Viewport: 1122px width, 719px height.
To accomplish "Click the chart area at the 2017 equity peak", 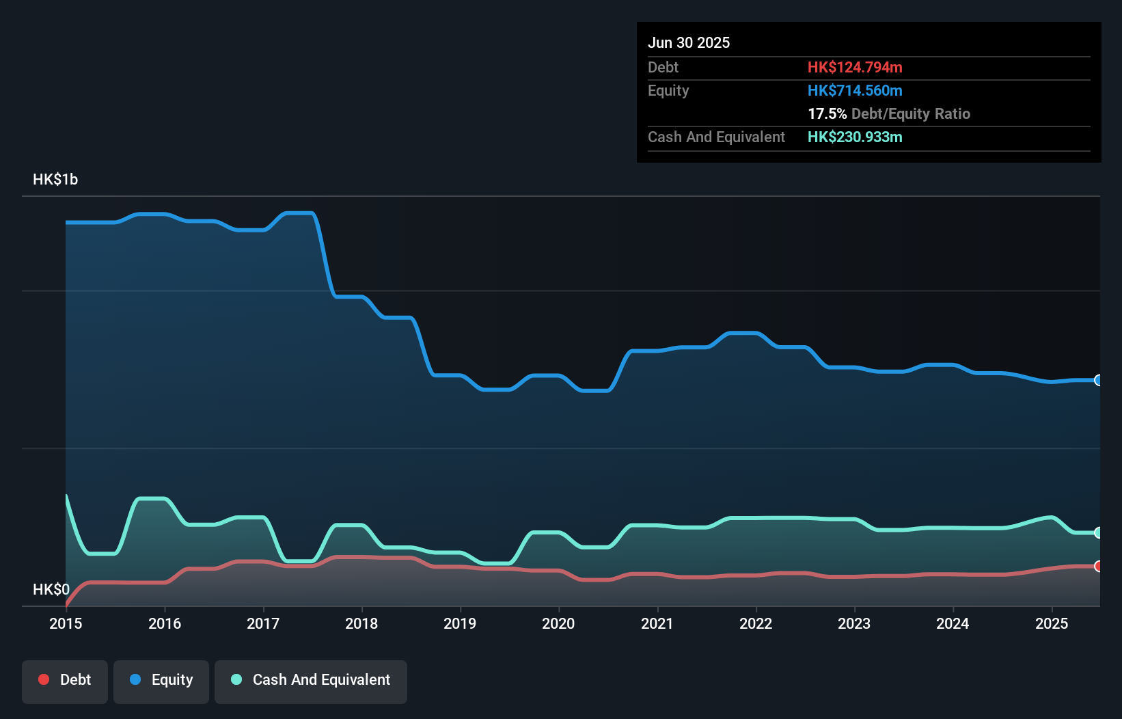I will pyautogui.click(x=297, y=213).
